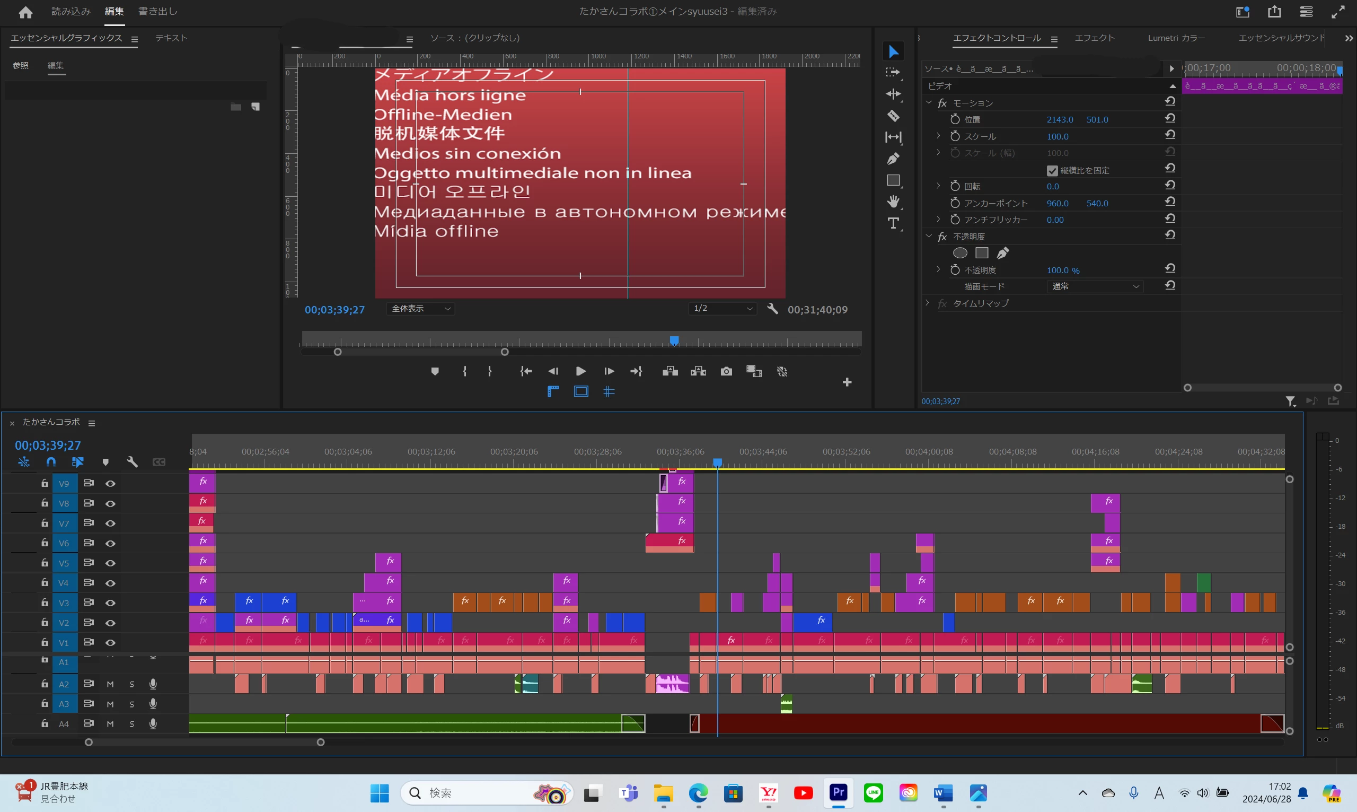Select the Type tool

893,223
